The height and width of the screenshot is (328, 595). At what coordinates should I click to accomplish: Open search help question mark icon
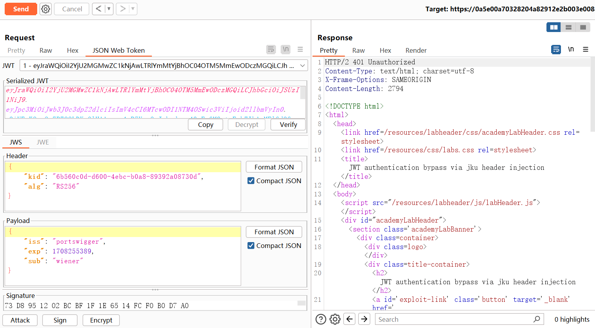point(321,319)
